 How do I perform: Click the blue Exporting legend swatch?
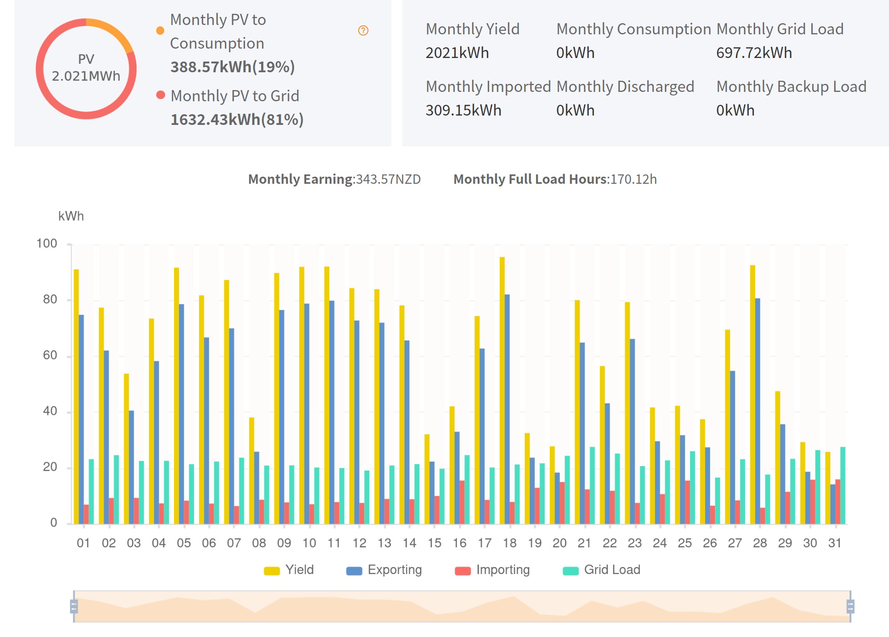coord(354,571)
